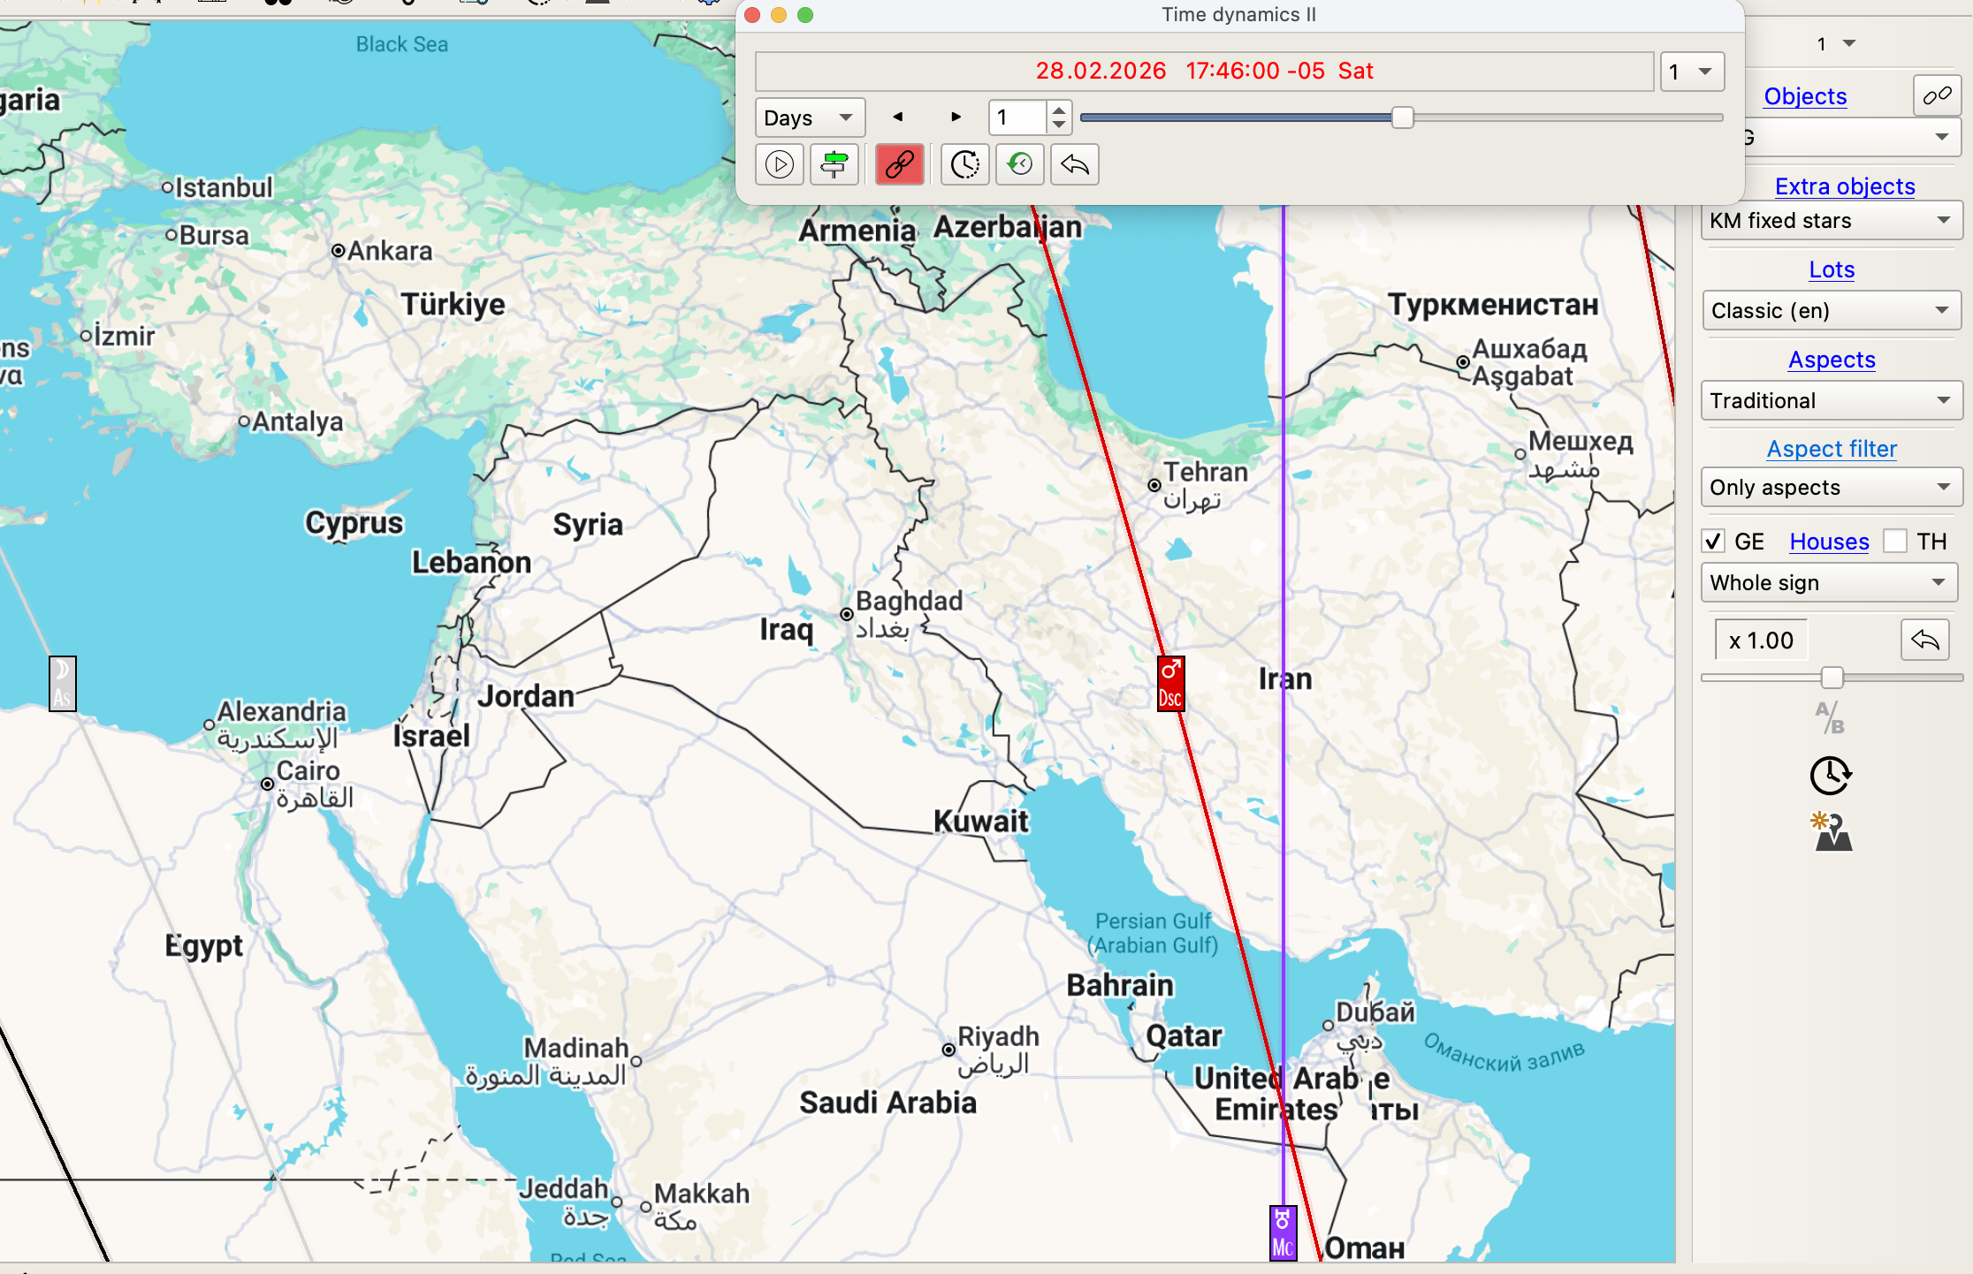Select the astro map location icon
The width and height of the screenshot is (1973, 1274).
click(x=1831, y=830)
